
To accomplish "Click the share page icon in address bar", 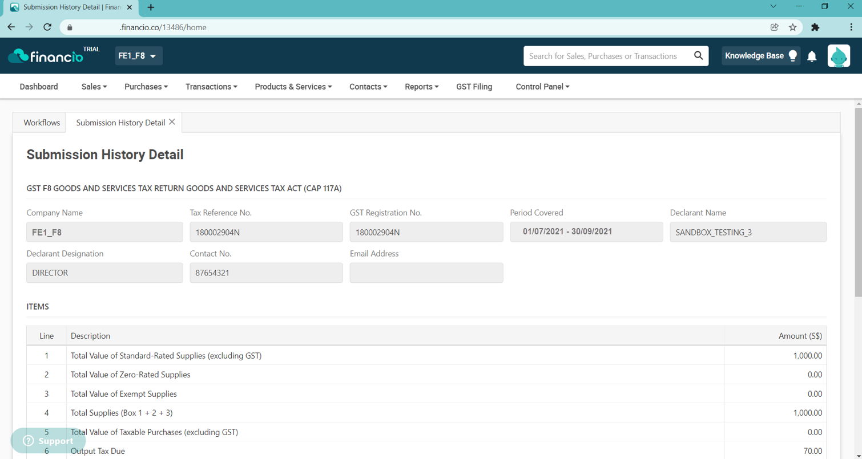I will 775,27.
